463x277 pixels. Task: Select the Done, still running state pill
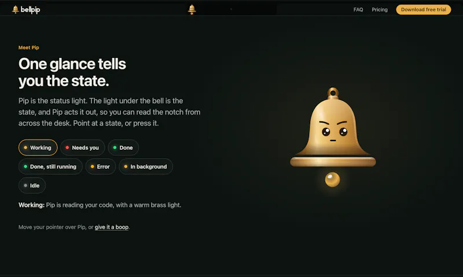[x=50, y=167]
